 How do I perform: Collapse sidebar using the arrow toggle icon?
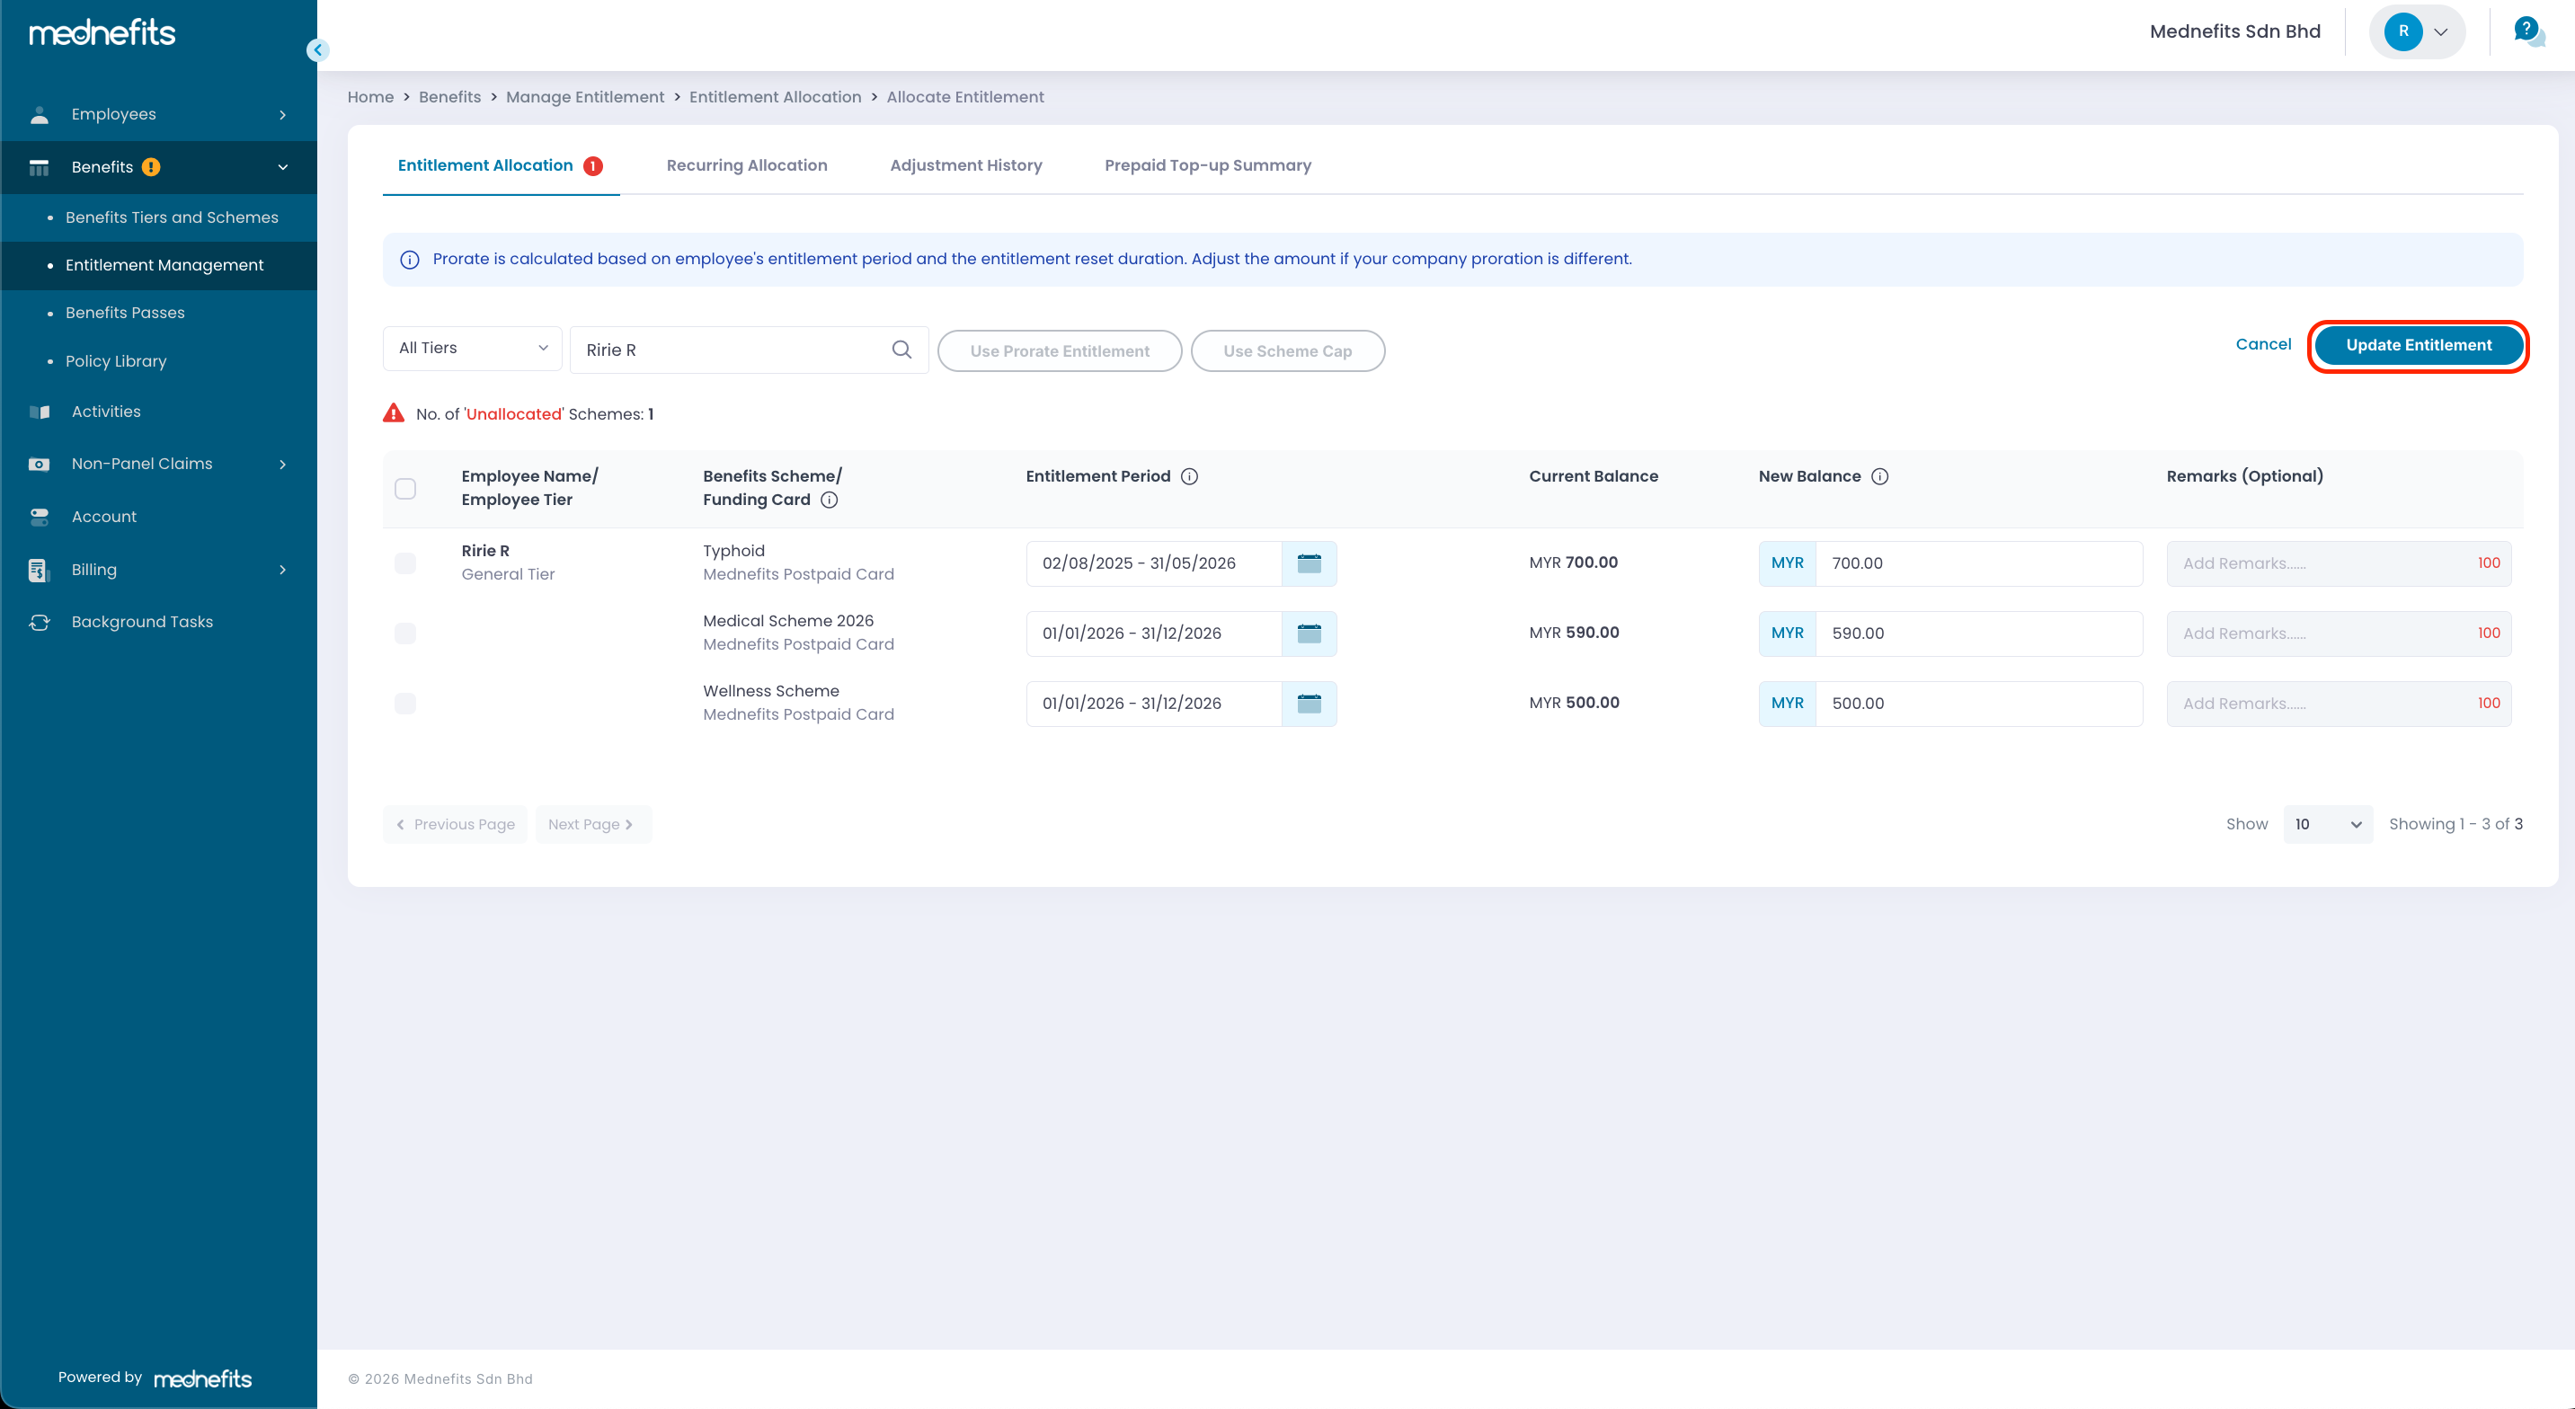pyautogui.click(x=318, y=50)
